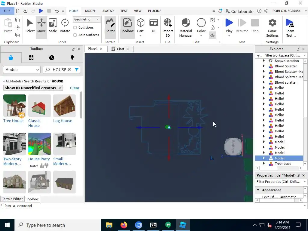
Task: Click the Paste button
Action: pos(8,26)
